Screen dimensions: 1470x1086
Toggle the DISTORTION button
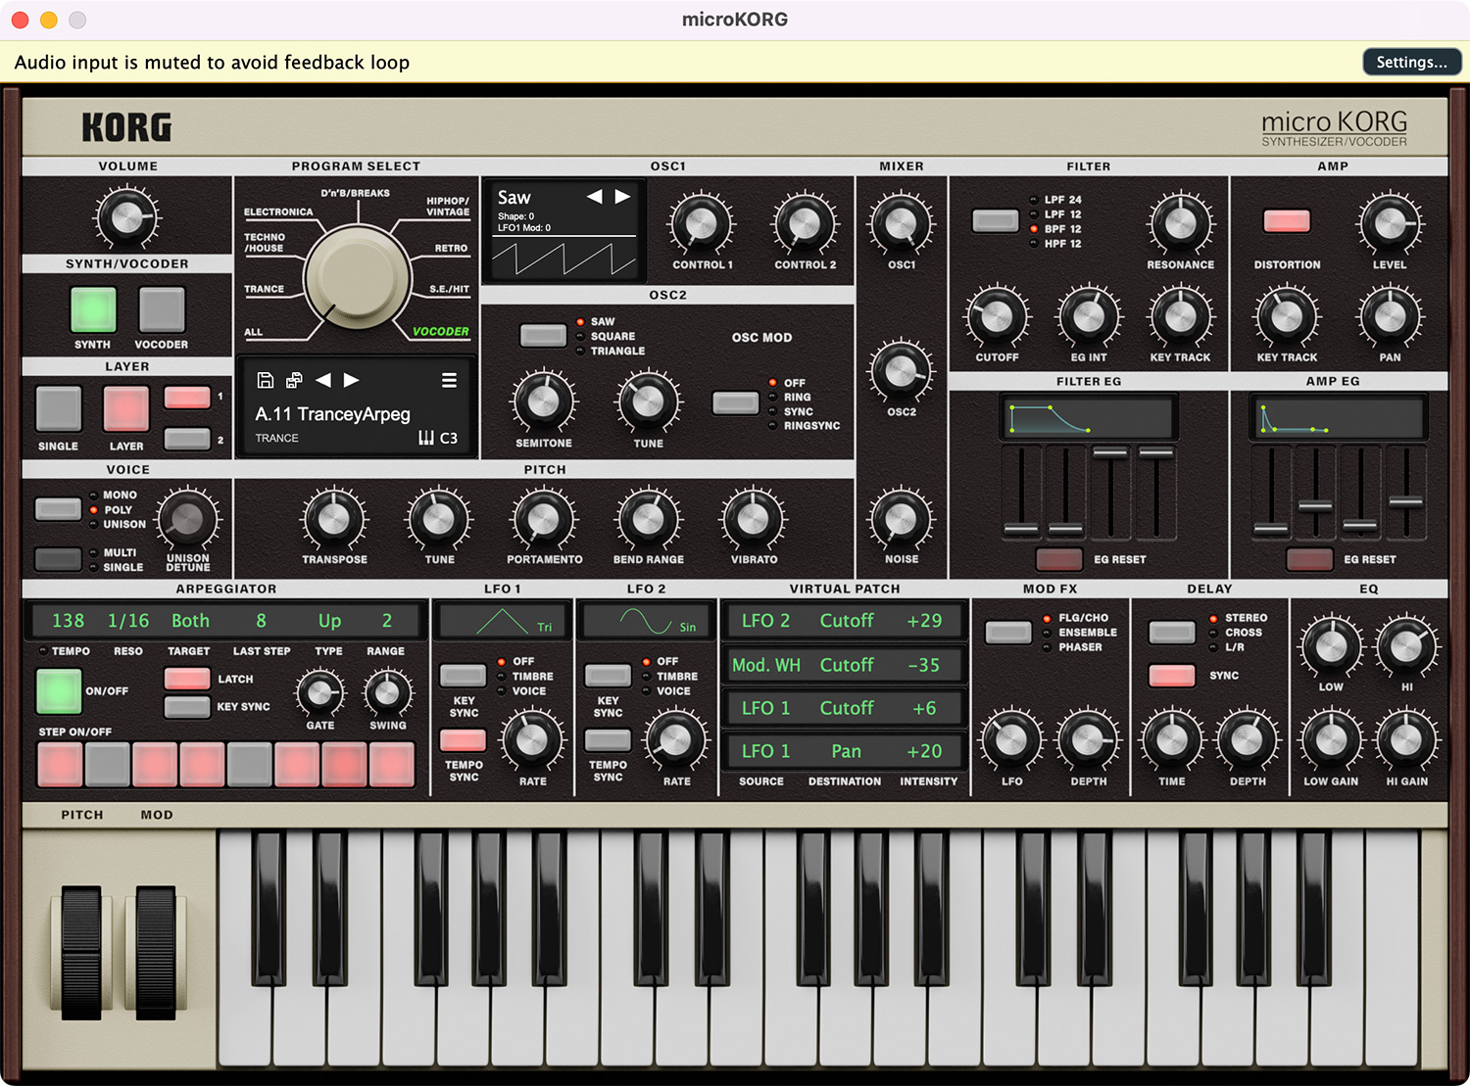tap(1287, 220)
